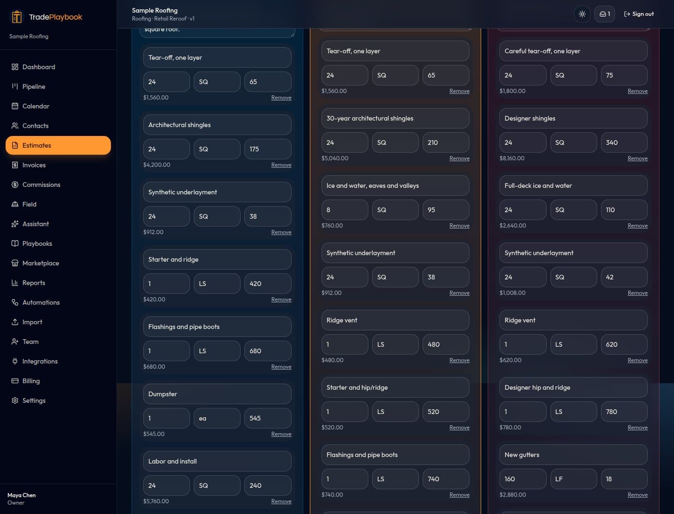
Task: Click the Marketplace storefront icon
Action: [15, 263]
